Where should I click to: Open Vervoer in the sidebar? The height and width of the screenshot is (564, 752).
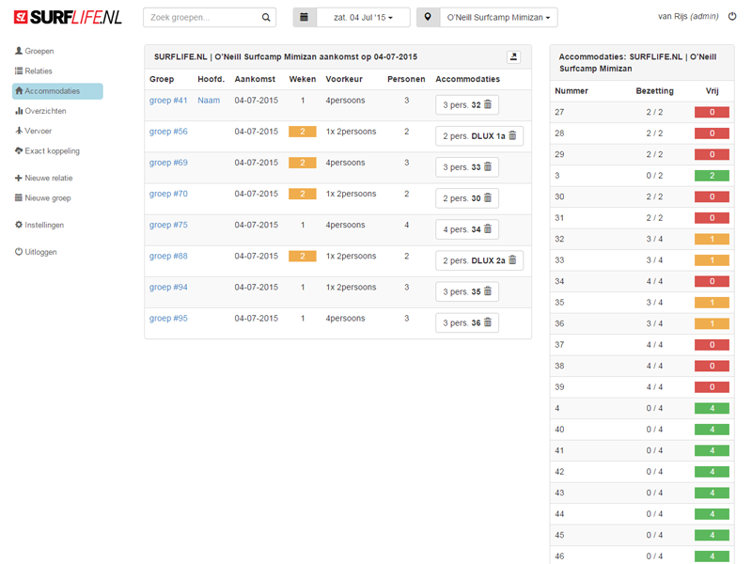click(33, 131)
